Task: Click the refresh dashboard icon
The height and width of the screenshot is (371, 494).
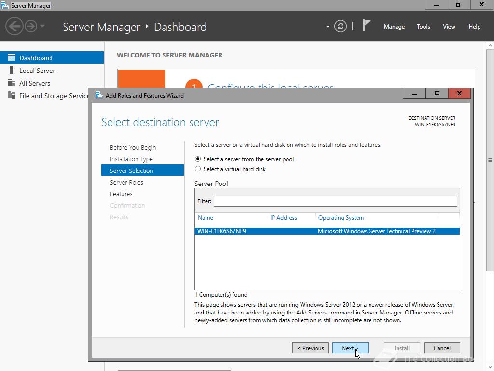Action: click(x=341, y=26)
